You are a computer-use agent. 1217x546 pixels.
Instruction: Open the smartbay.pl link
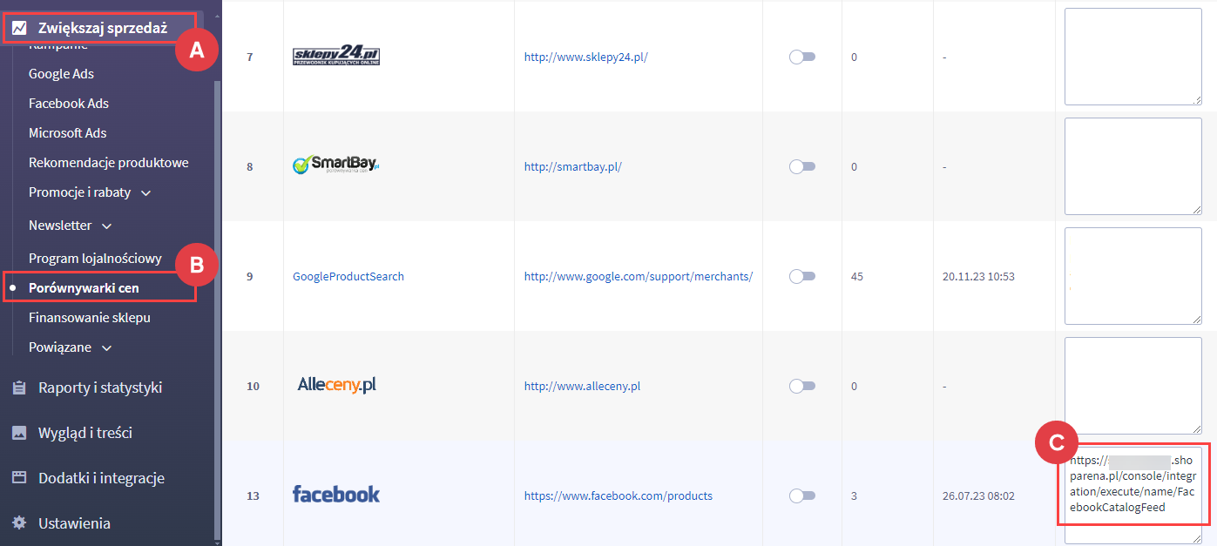tap(572, 166)
